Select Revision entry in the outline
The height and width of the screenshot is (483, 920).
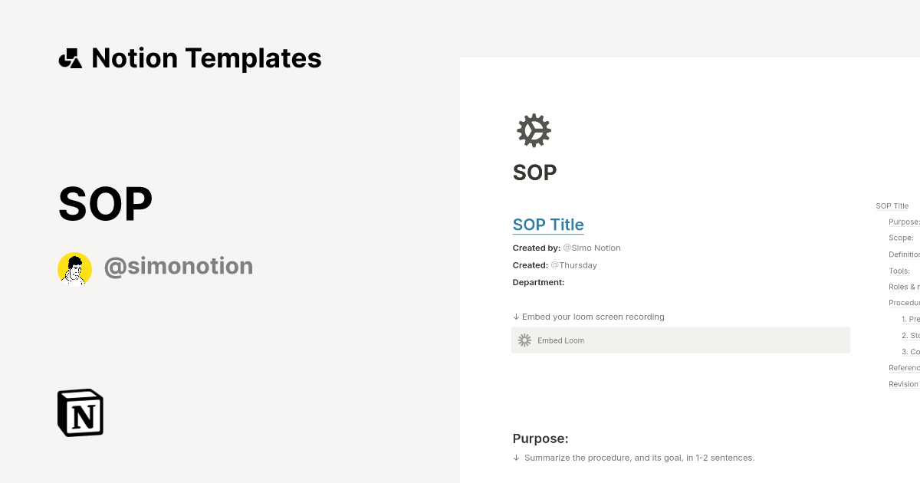pos(903,383)
